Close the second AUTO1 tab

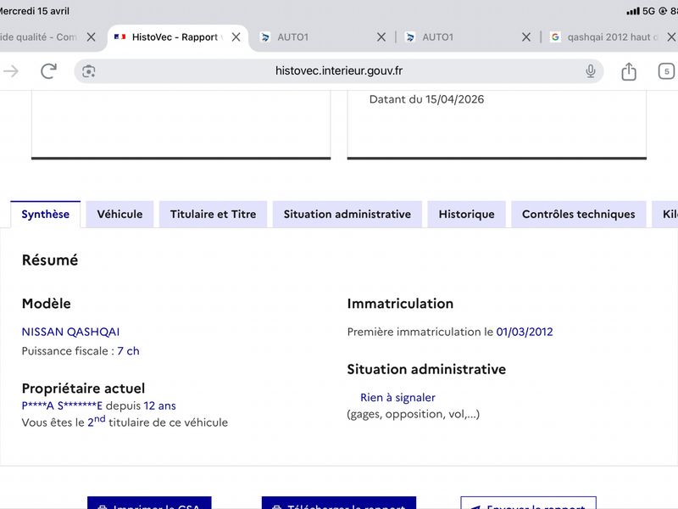click(525, 37)
